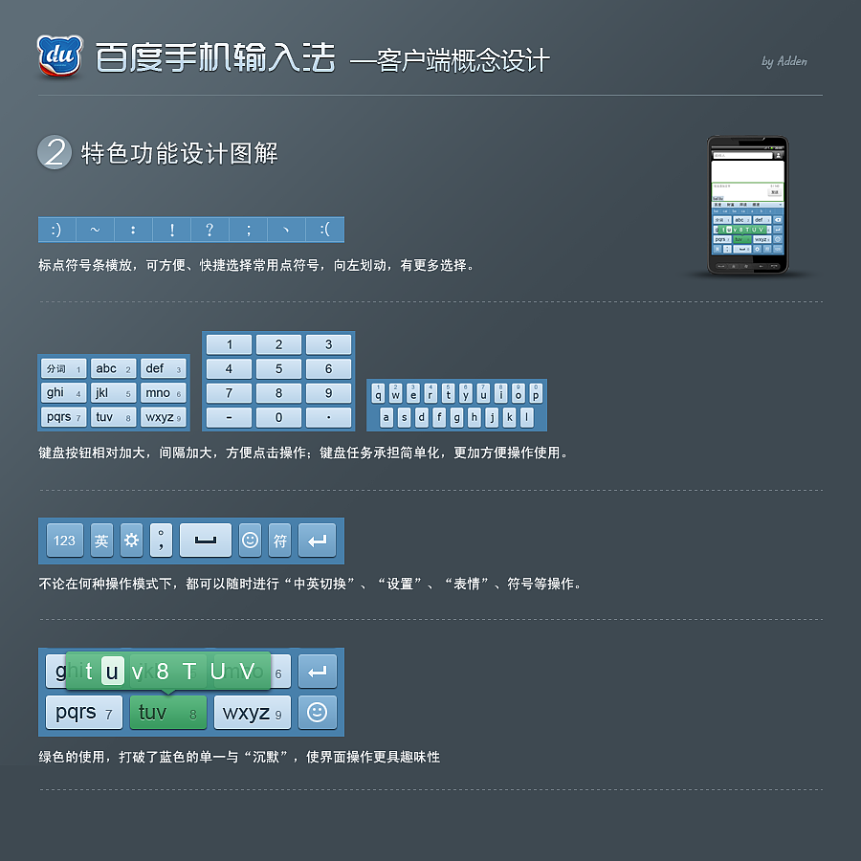The height and width of the screenshot is (861, 861).
Task: Tap digit 1 on the numeric keypad
Action: [229, 344]
